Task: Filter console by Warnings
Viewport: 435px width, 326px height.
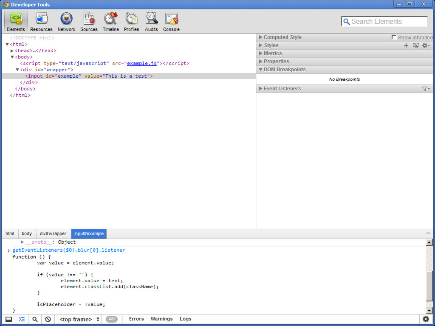Action: click(x=161, y=319)
